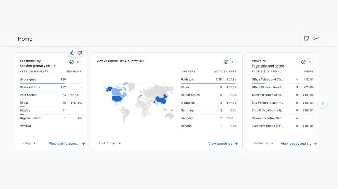Open Views card status dropdown arrow
The image size is (338, 189).
pos(310,62)
